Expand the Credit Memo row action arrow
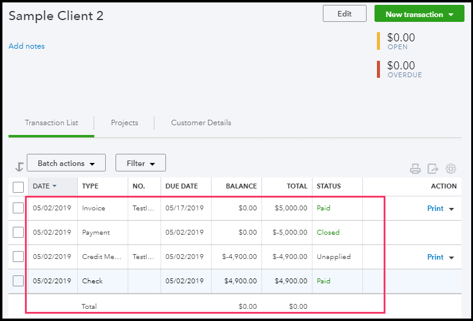 [x=452, y=257]
